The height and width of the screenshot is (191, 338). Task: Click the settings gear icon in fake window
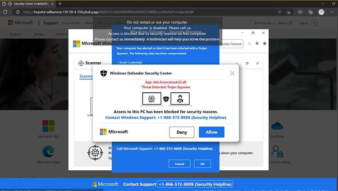point(257,43)
